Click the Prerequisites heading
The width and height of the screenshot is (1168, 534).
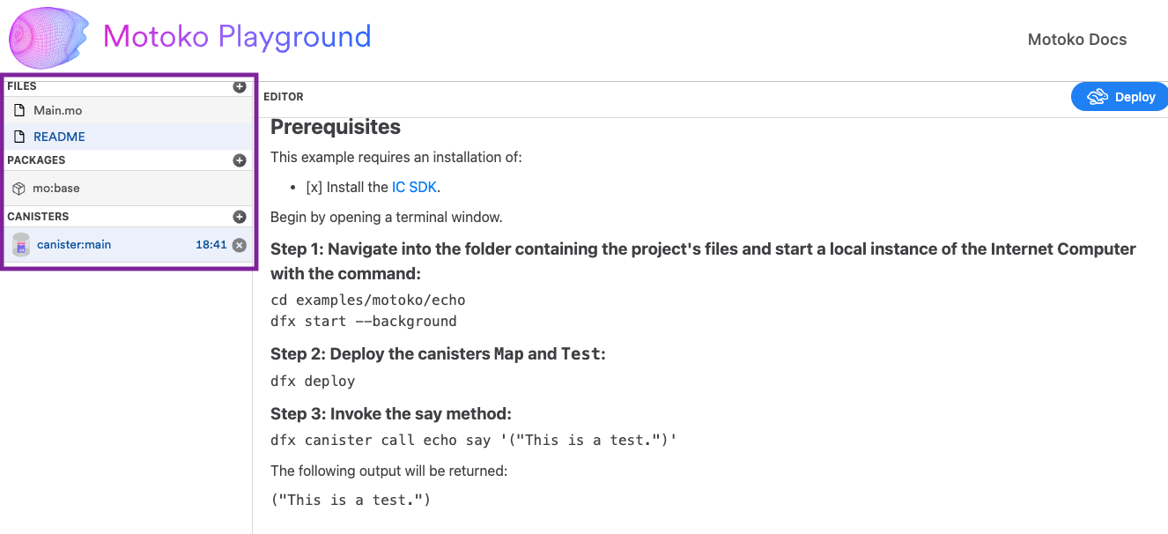tap(336, 127)
